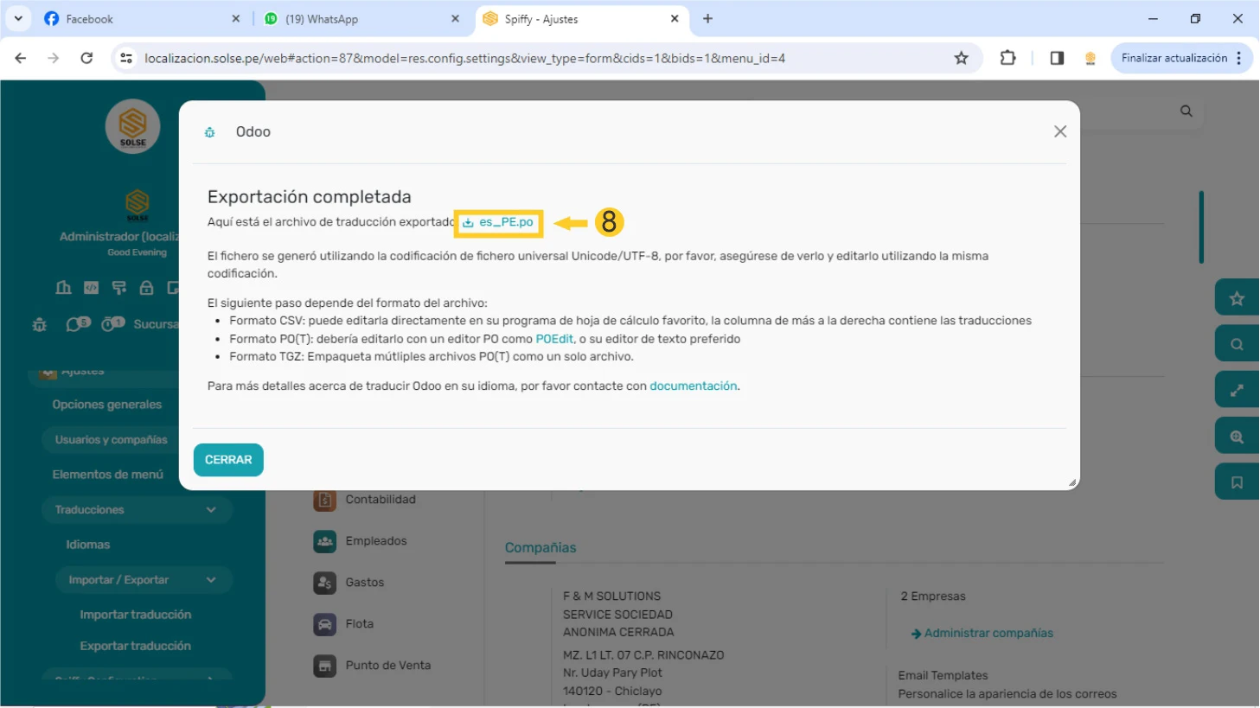Screen dimensions: 1260x708
Task: Click the floating expand arrows button
Action: [1237, 391]
